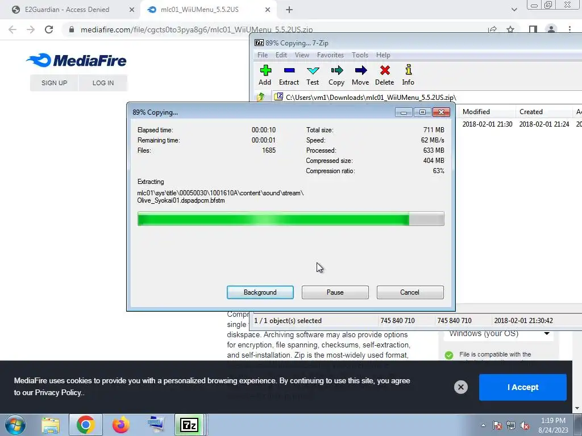This screenshot has width=582, height=436.
Task: Click the Chrome taskbar icon
Action: point(85,425)
